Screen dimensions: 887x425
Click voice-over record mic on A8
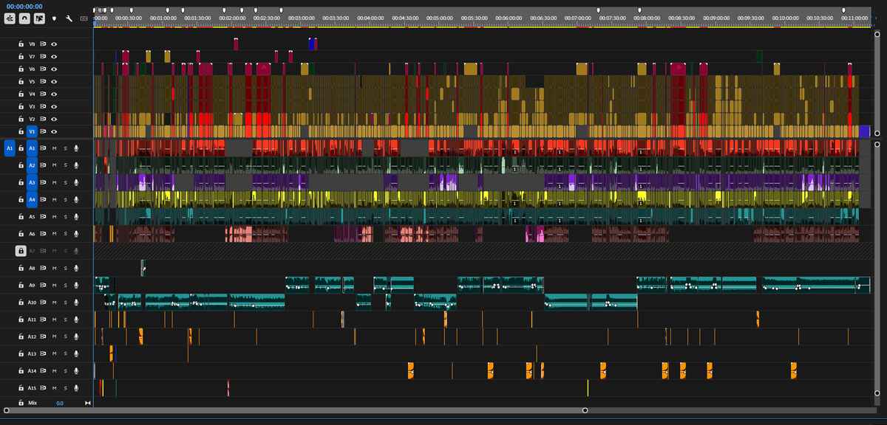tap(76, 268)
